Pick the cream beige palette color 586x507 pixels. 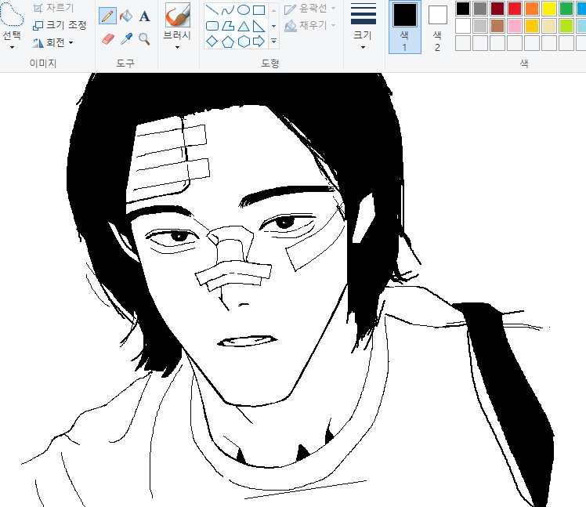(549, 26)
